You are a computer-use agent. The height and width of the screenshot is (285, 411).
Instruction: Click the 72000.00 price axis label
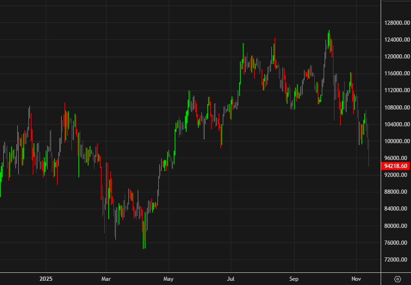click(x=395, y=260)
